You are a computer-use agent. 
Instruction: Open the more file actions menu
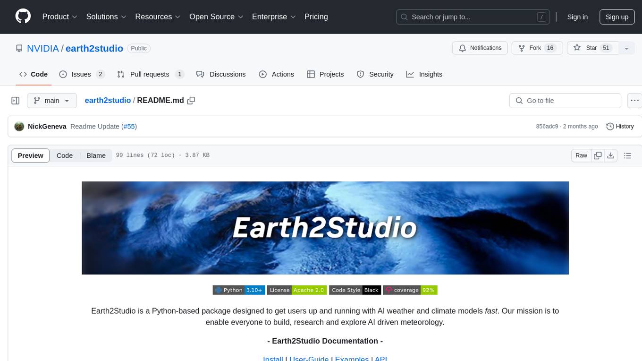coord(634,101)
